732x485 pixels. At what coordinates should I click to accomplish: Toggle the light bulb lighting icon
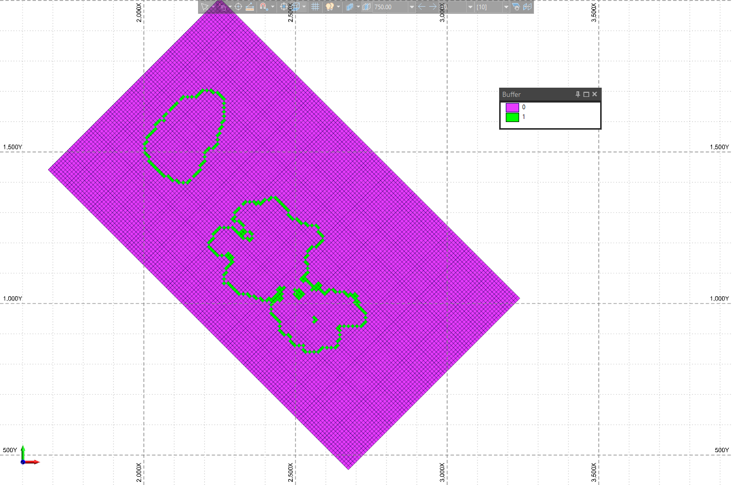click(329, 7)
